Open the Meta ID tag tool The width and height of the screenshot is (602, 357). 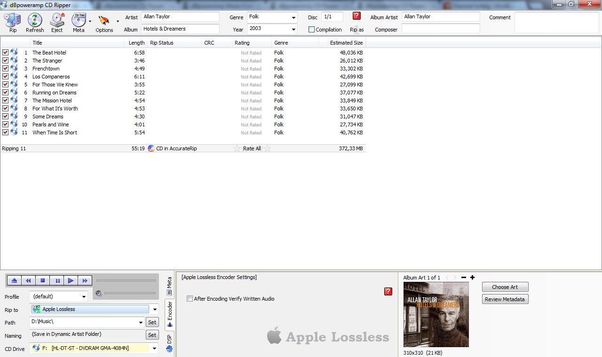[x=79, y=23]
